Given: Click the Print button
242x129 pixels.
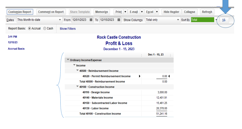Looking at the screenshot, I should (x=119, y=12).
